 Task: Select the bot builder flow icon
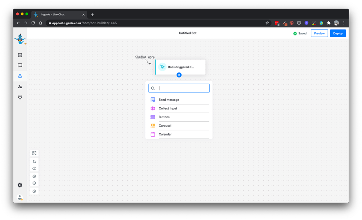pyautogui.click(x=20, y=76)
